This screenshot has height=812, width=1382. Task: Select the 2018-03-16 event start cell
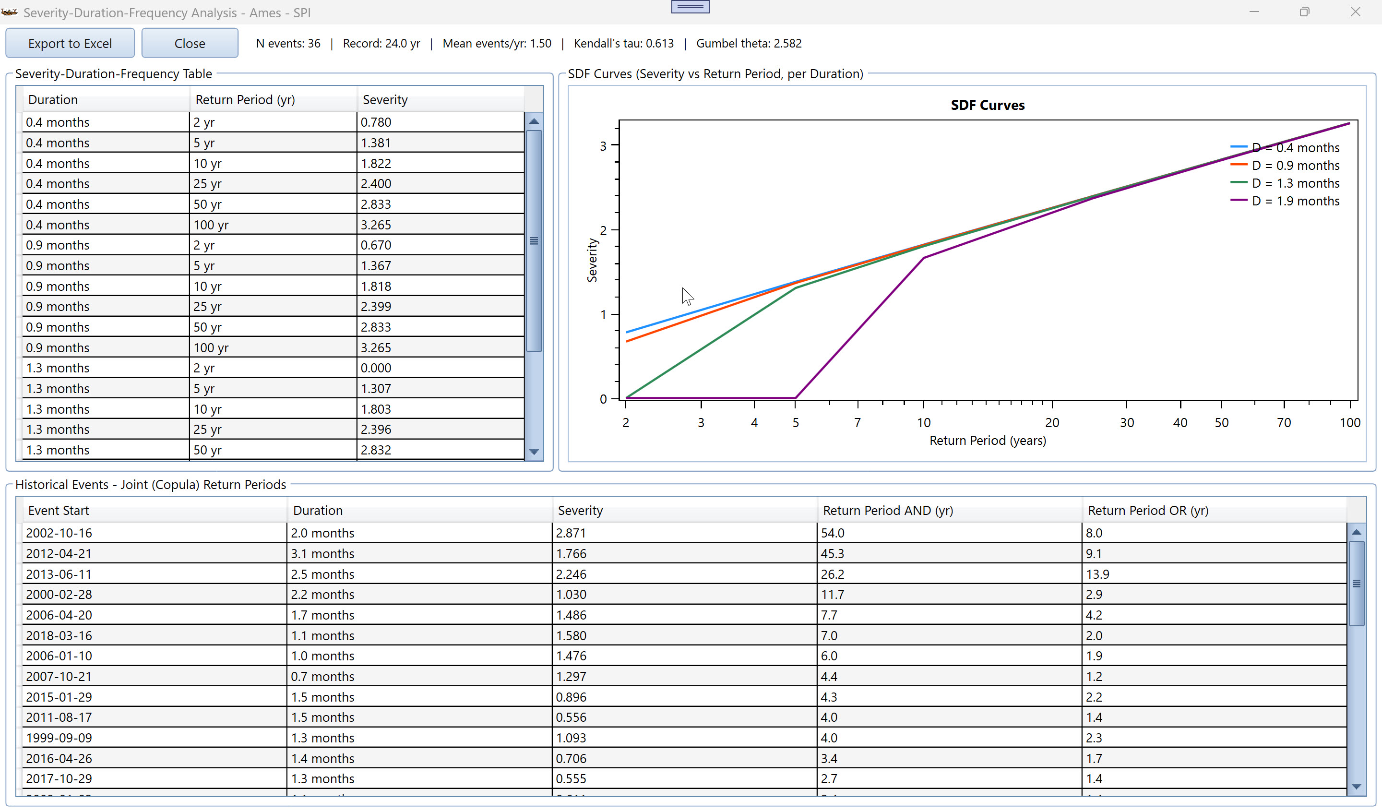pyautogui.click(x=155, y=635)
